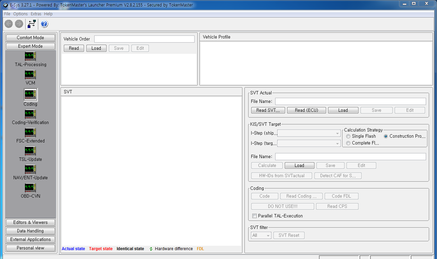This screenshot has width=437, height=259.
Task: Expand the I-Step (ship) dropdown
Action: (x=337, y=133)
